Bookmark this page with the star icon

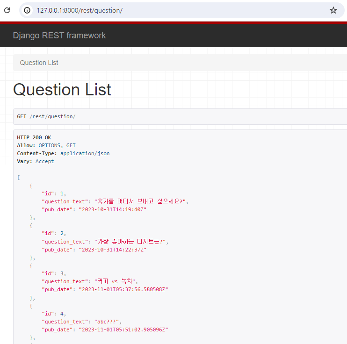pyautogui.click(x=333, y=10)
